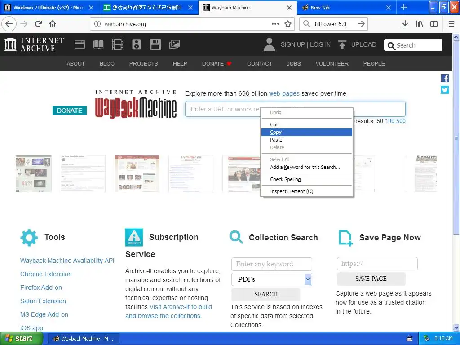Select Add a Keyword for this Search
Viewport: 460px width, 345px height.
[307, 167]
